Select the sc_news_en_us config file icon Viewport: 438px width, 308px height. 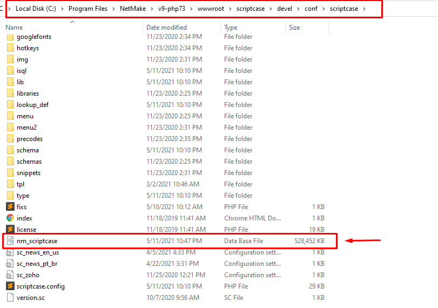coord(10,252)
